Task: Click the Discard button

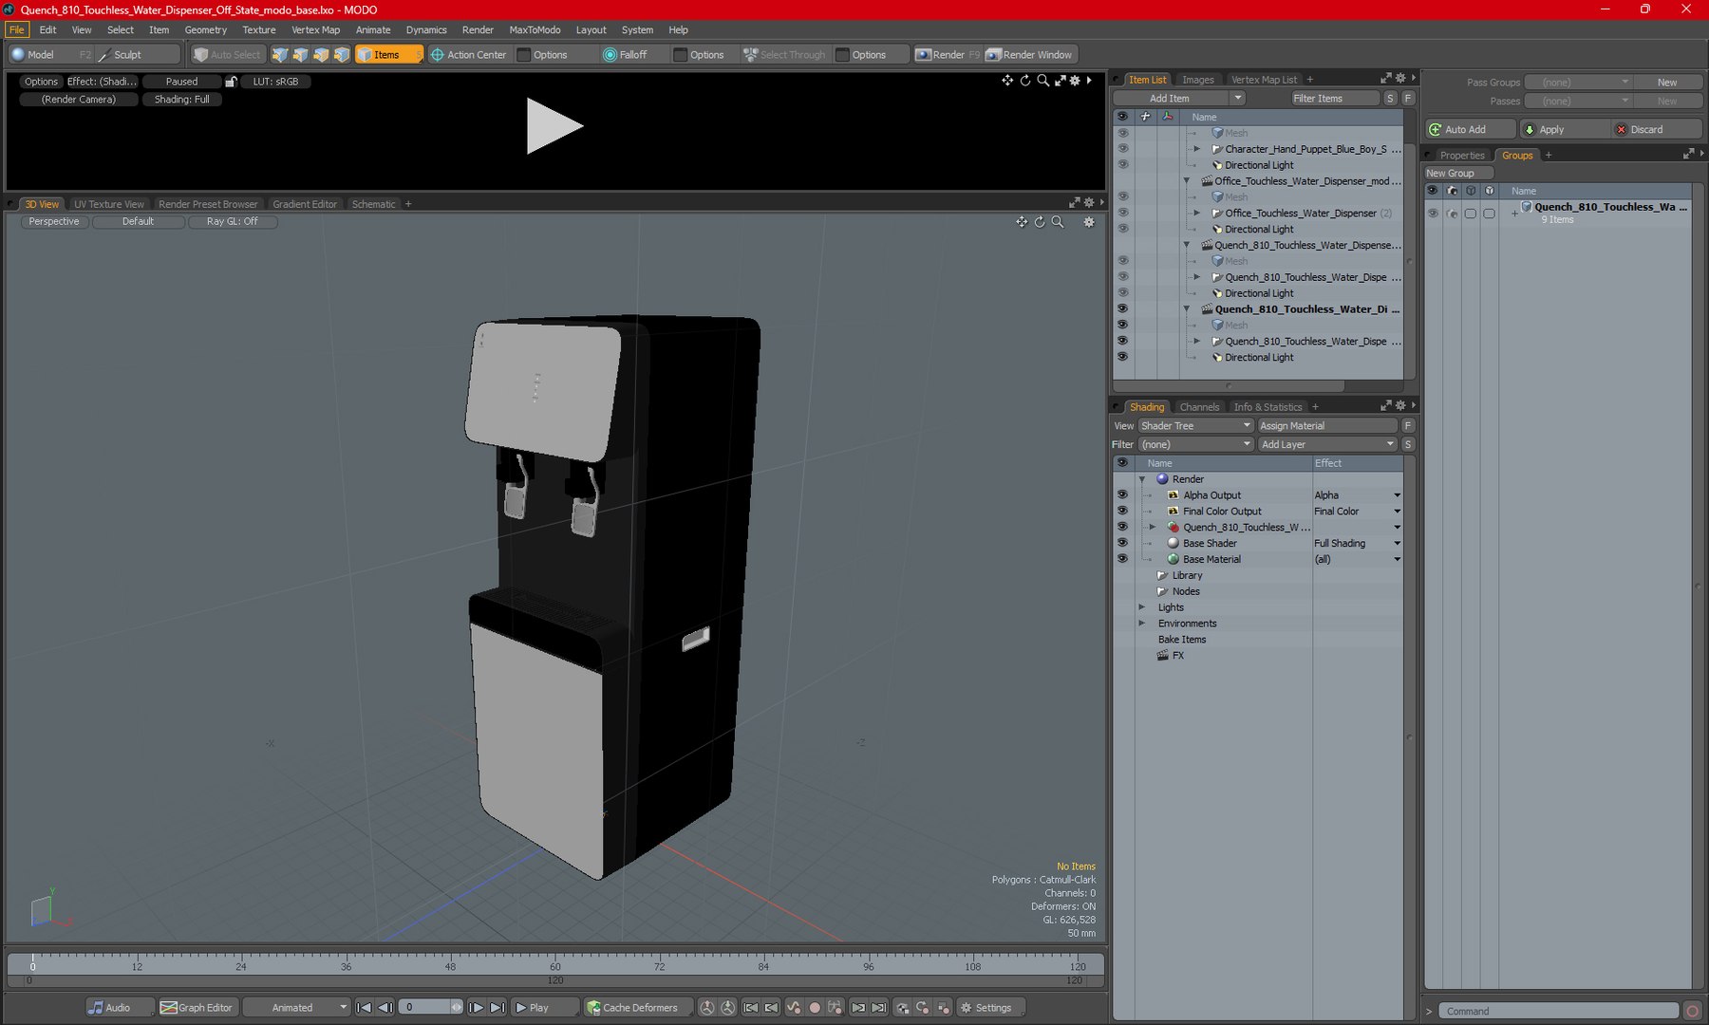Action: pos(1645,129)
